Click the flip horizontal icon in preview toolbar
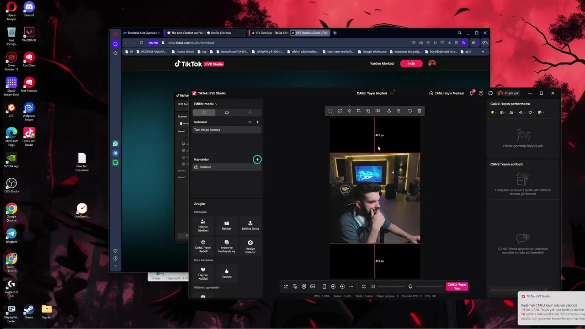Image resolution: width=585 pixels, height=329 pixels. point(378,111)
